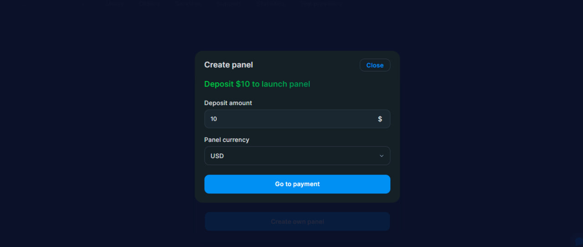Screen dimensions: 583x247
Task: Click the chevron arrow on currency dropdown
Action: [382, 156]
